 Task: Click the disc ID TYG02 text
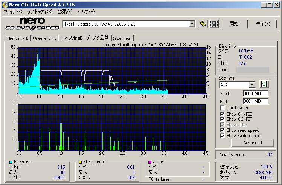pyautogui.click(x=245, y=57)
